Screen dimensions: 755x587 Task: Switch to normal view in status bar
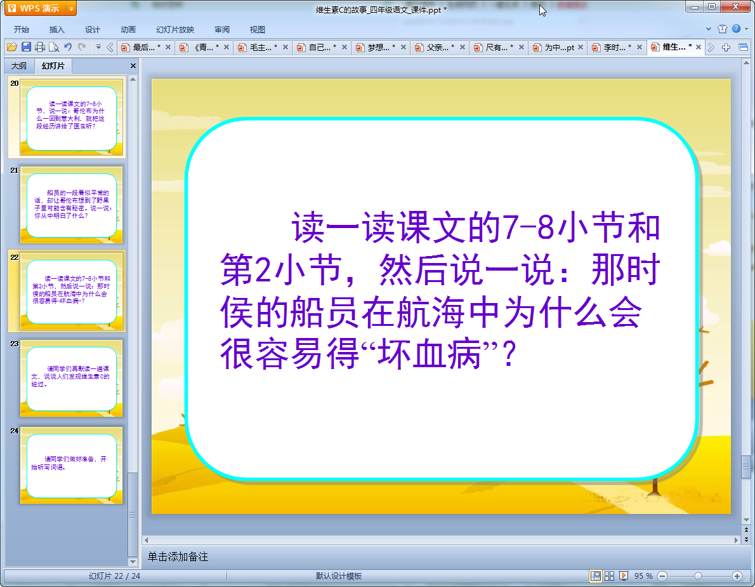click(x=596, y=576)
